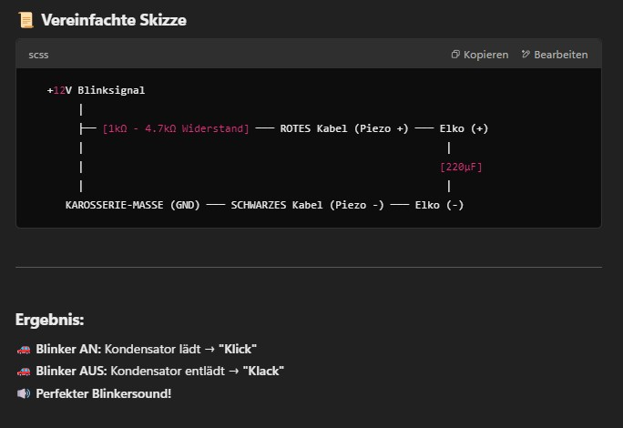Click the 1kΩ - 4.7kΩ Widerstand text
This screenshot has height=428, width=623.
click(x=176, y=128)
